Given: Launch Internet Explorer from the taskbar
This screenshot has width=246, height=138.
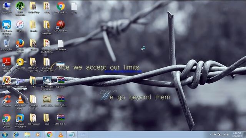Looking at the screenshot, I should coord(16,135).
